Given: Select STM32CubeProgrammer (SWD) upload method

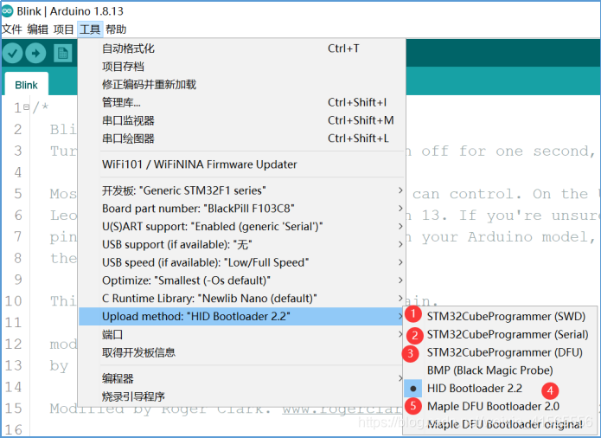Looking at the screenshot, I should pos(500,317).
